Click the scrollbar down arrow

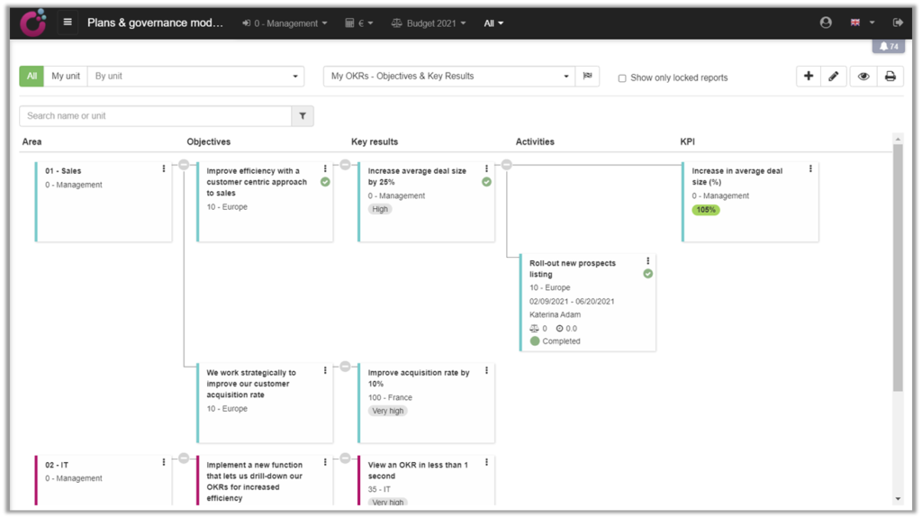[898, 499]
